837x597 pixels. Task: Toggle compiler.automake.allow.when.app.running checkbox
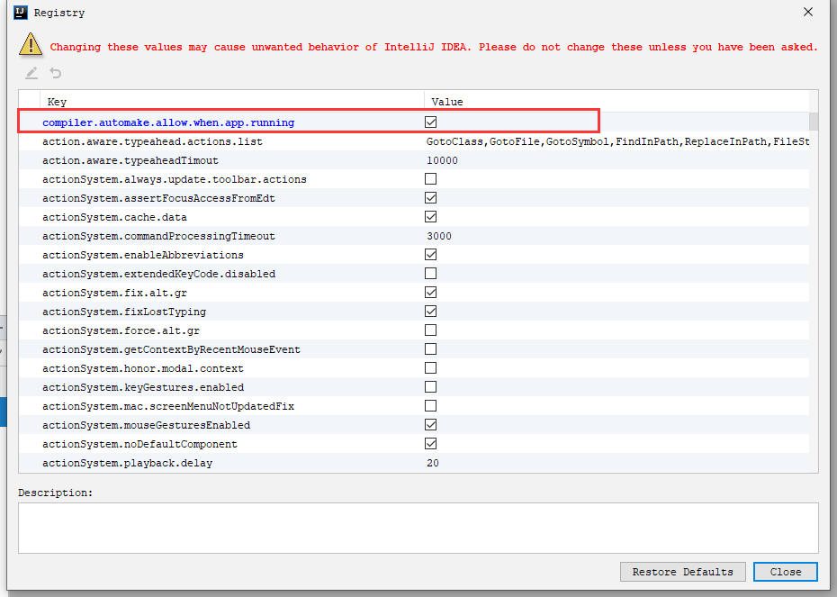click(x=431, y=122)
